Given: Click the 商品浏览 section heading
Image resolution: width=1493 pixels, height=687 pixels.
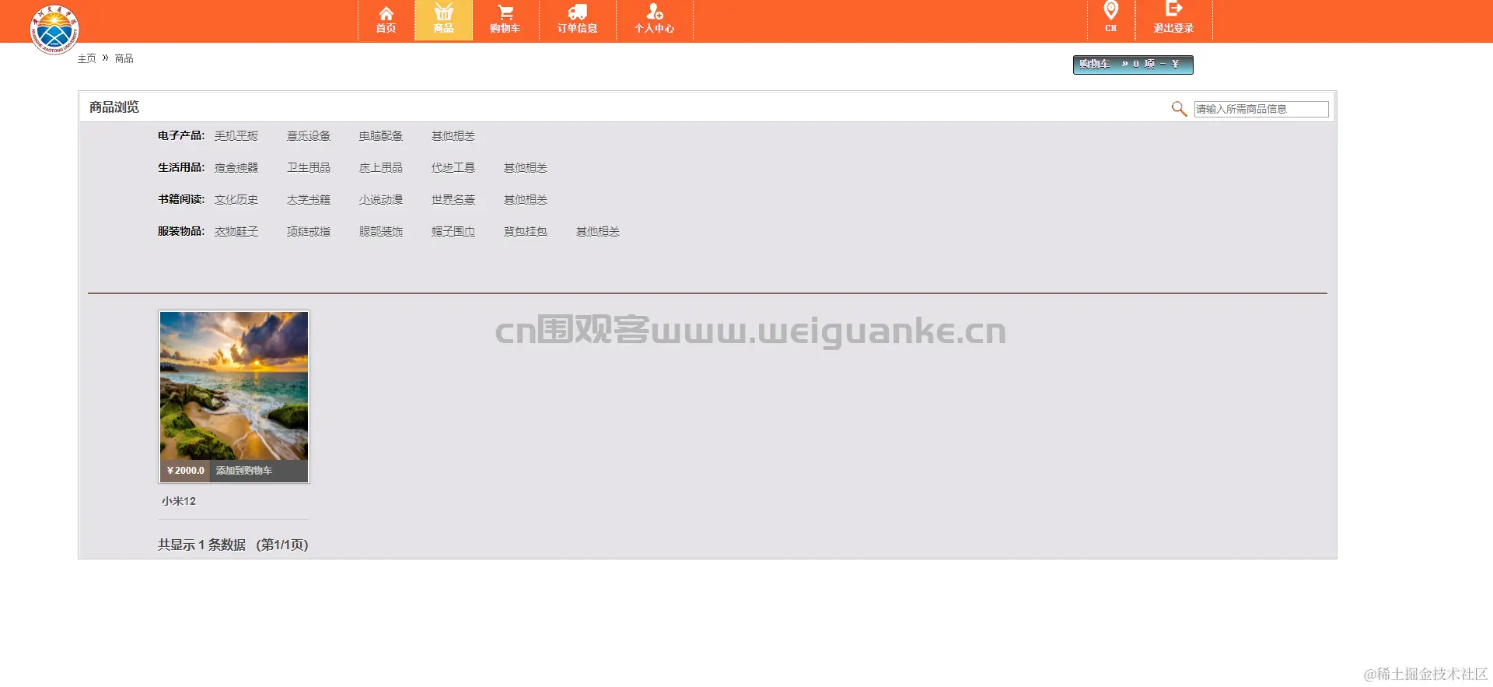Looking at the screenshot, I should coord(114,107).
